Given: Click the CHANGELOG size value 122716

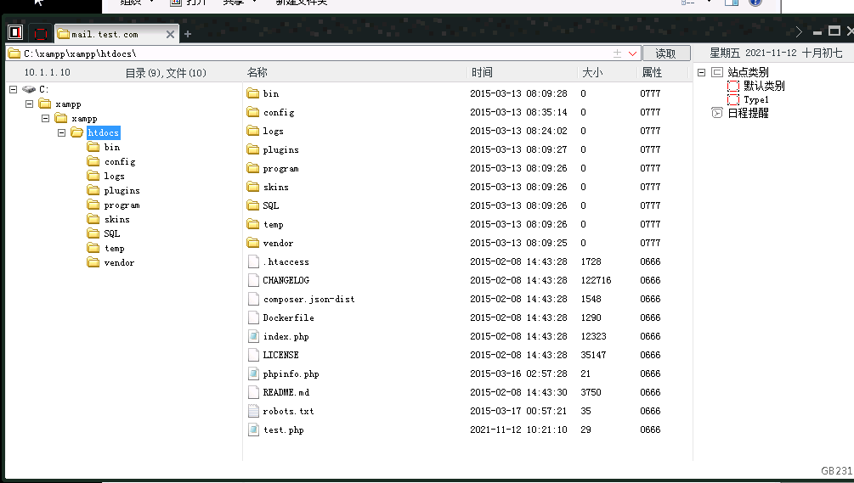Looking at the screenshot, I should [596, 280].
